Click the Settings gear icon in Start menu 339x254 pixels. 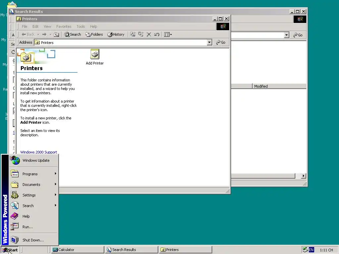pos(15,195)
